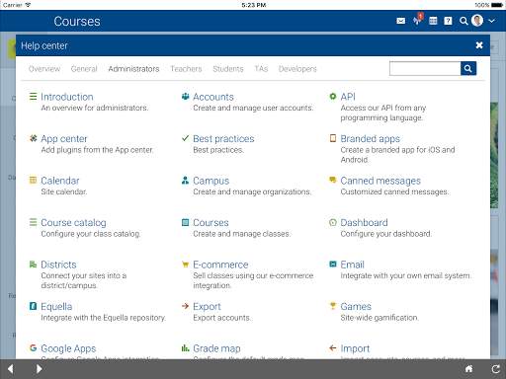The height and width of the screenshot is (379, 506).
Task: Open the messages envelope icon
Action: 400,21
